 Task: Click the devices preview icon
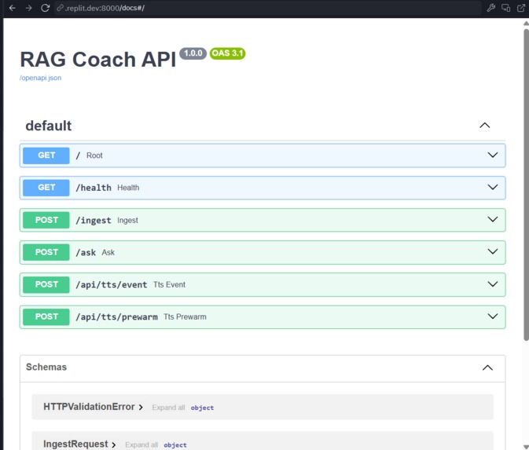click(505, 8)
